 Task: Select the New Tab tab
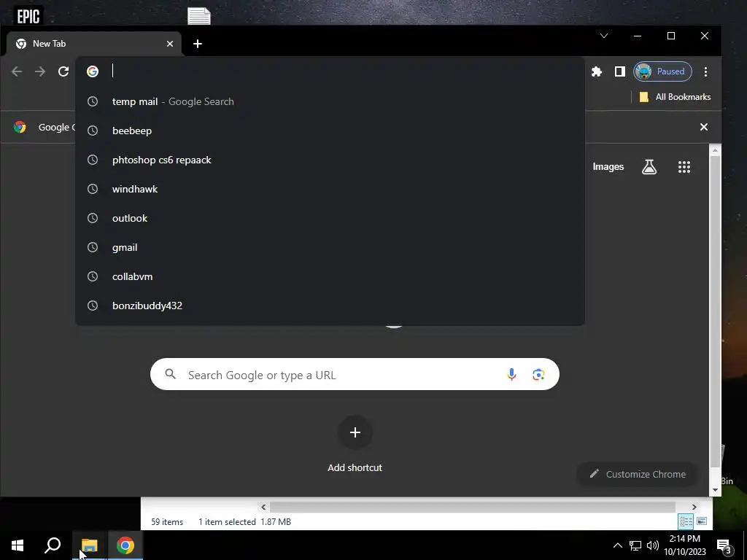click(x=94, y=44)
